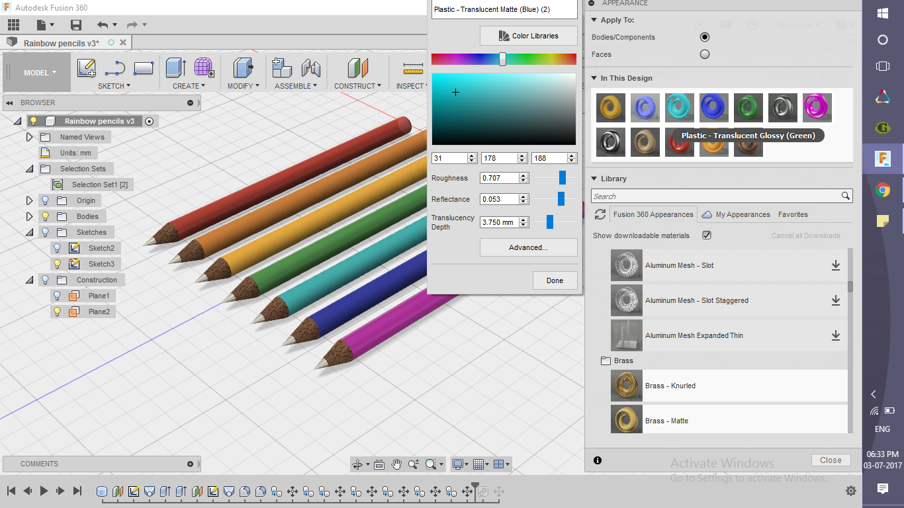Toggle the Sketch3 visibility lightbulb
The width and height of the screenshot is (904, 508).
click(58, 264)
